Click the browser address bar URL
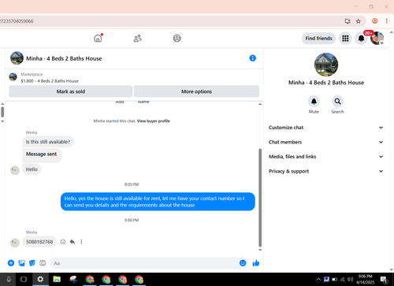Image resolution: width=394 pixels, height=286 pixels. [17, 21]
